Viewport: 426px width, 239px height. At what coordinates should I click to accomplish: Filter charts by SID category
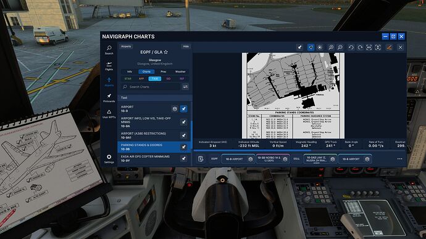[x=169, y=79]
